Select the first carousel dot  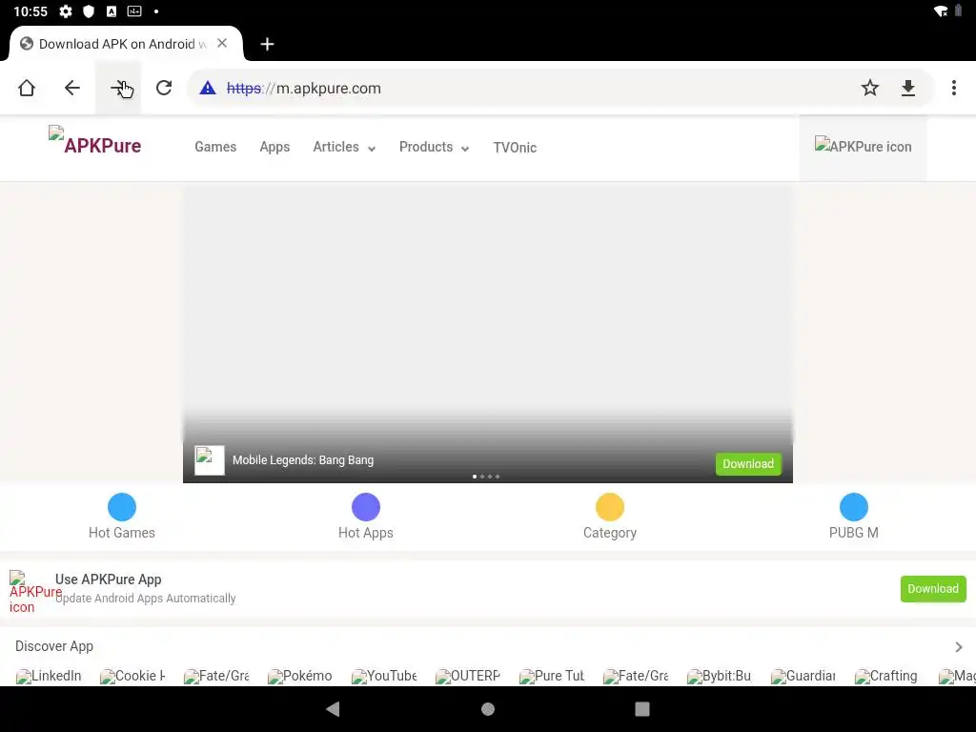475,477
